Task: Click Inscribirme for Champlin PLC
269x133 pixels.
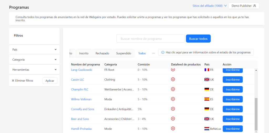Action: (x=233, y=89)
